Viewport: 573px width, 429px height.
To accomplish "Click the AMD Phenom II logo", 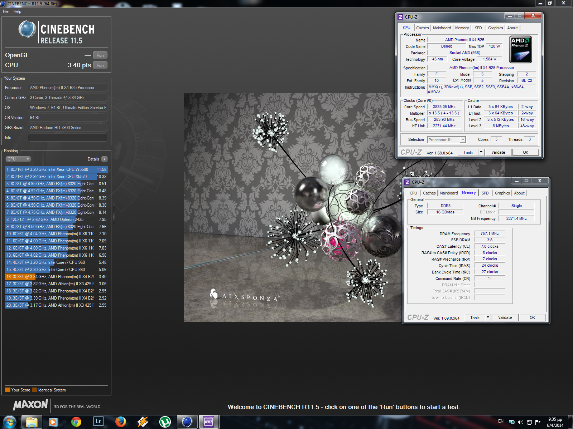I will tap(520, 50).
